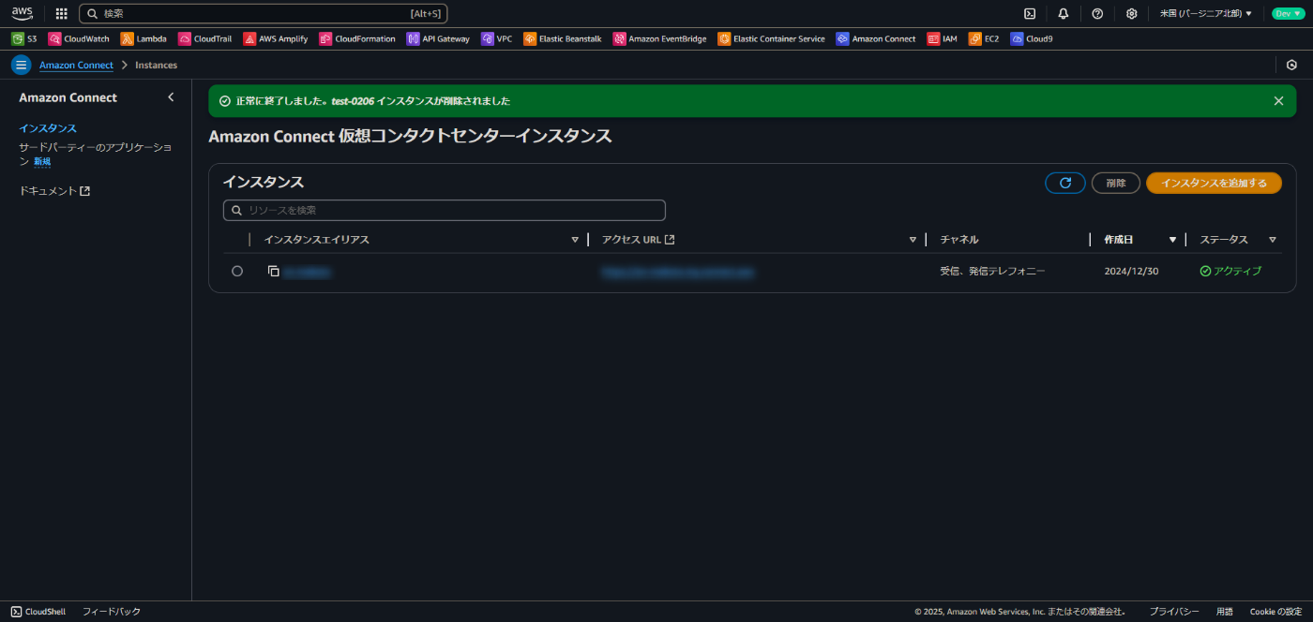The height and width of the screenshot is (622, 1313).
Task: Open notifications bell
Action: point(1064,13)
